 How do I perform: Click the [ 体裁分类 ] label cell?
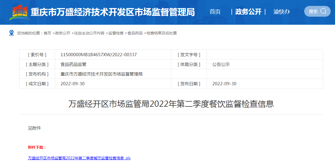tap(189, 64)
